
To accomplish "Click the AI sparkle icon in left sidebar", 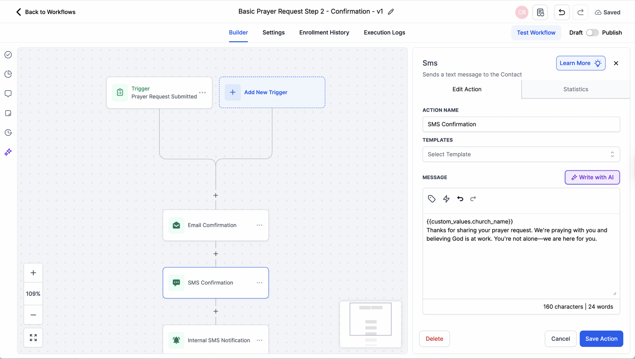I will (8, 152).
